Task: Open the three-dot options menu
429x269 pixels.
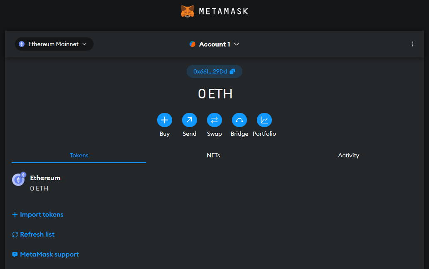Action: [x=412, y=44]
